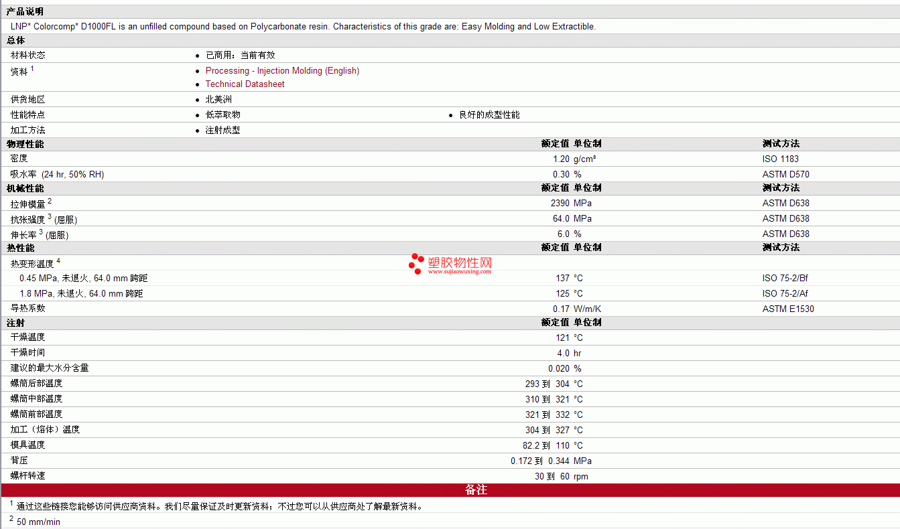Click the ASTM D570 test method
Image resolution: width=900 pixels, height=529 pixels.
pos(786,175)
